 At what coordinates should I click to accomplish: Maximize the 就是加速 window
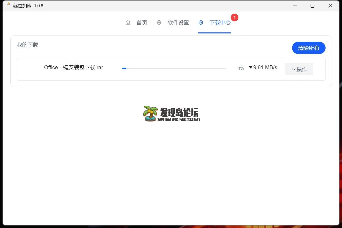[312, 6]
